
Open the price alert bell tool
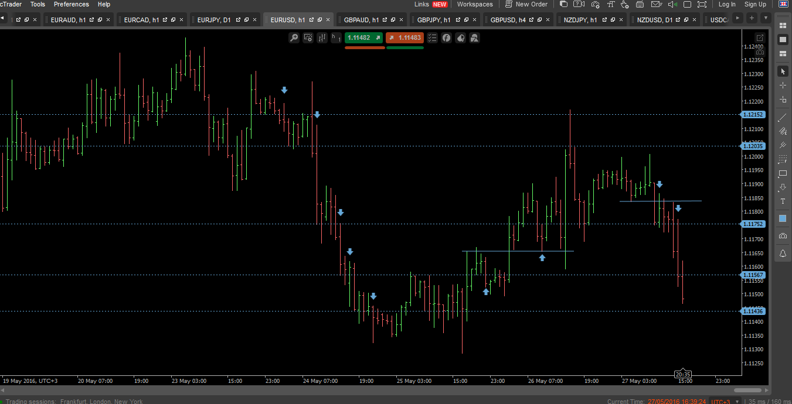(x=783, y=254)
